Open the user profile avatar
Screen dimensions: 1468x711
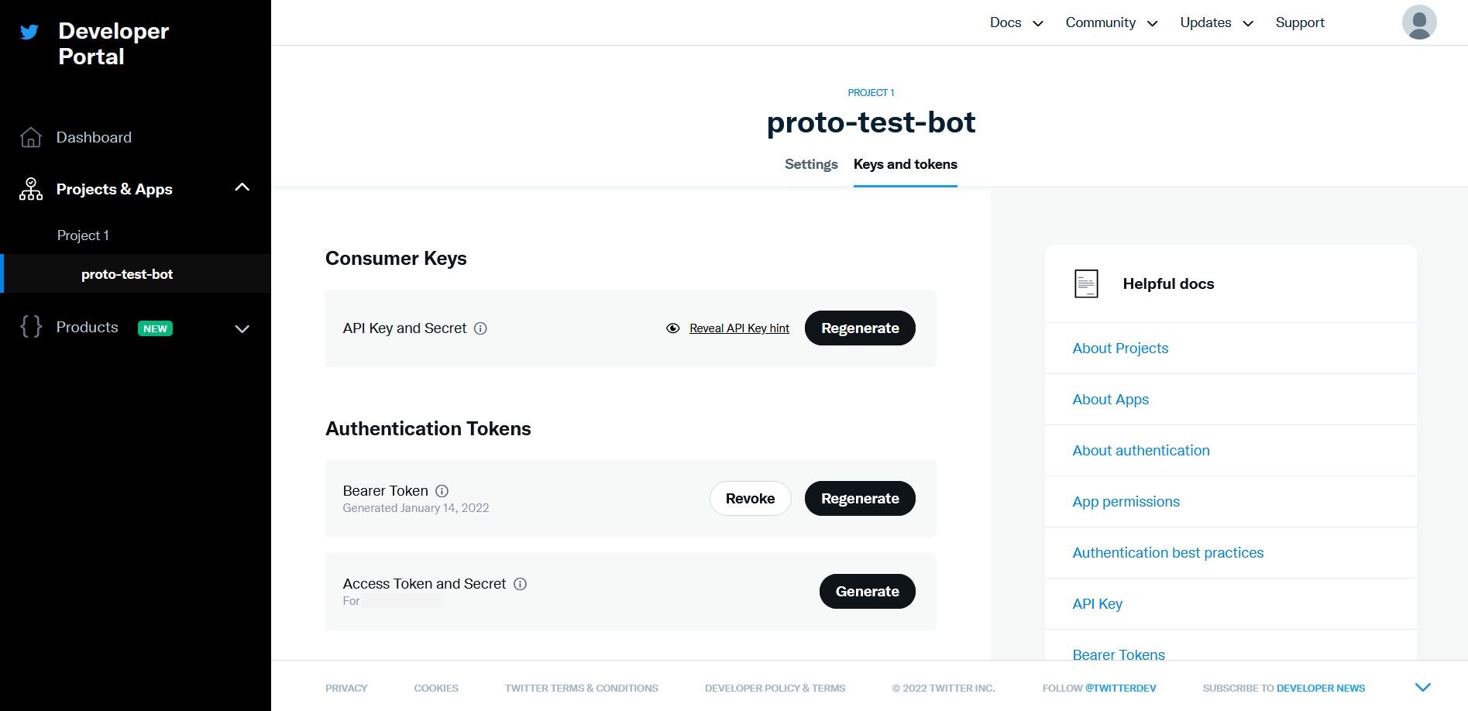click(x=1419, y=22)
